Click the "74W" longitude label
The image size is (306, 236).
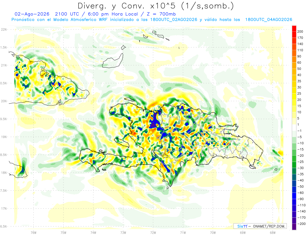pyautogui.click(x=93, y=233)
